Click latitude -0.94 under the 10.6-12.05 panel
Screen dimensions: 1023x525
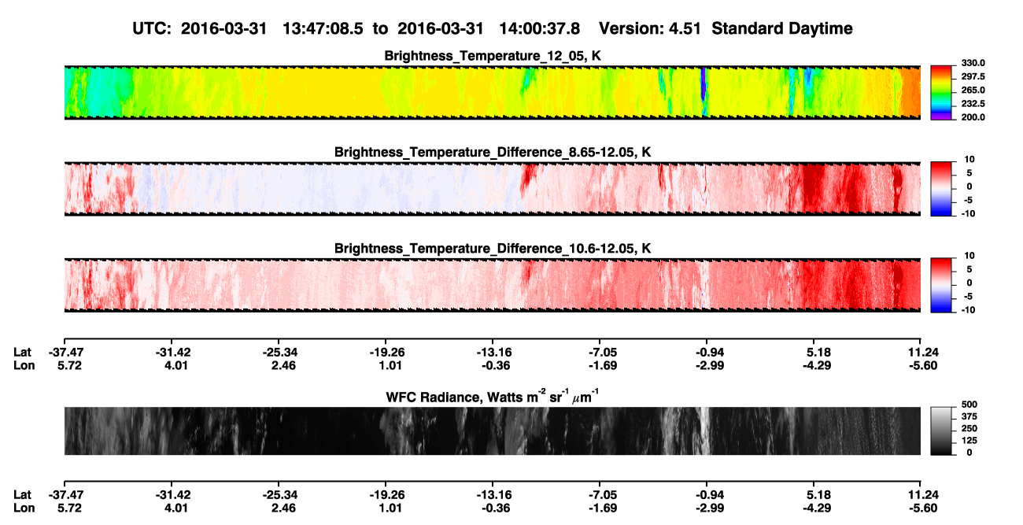pyautogui.click(x=707, y=352)
